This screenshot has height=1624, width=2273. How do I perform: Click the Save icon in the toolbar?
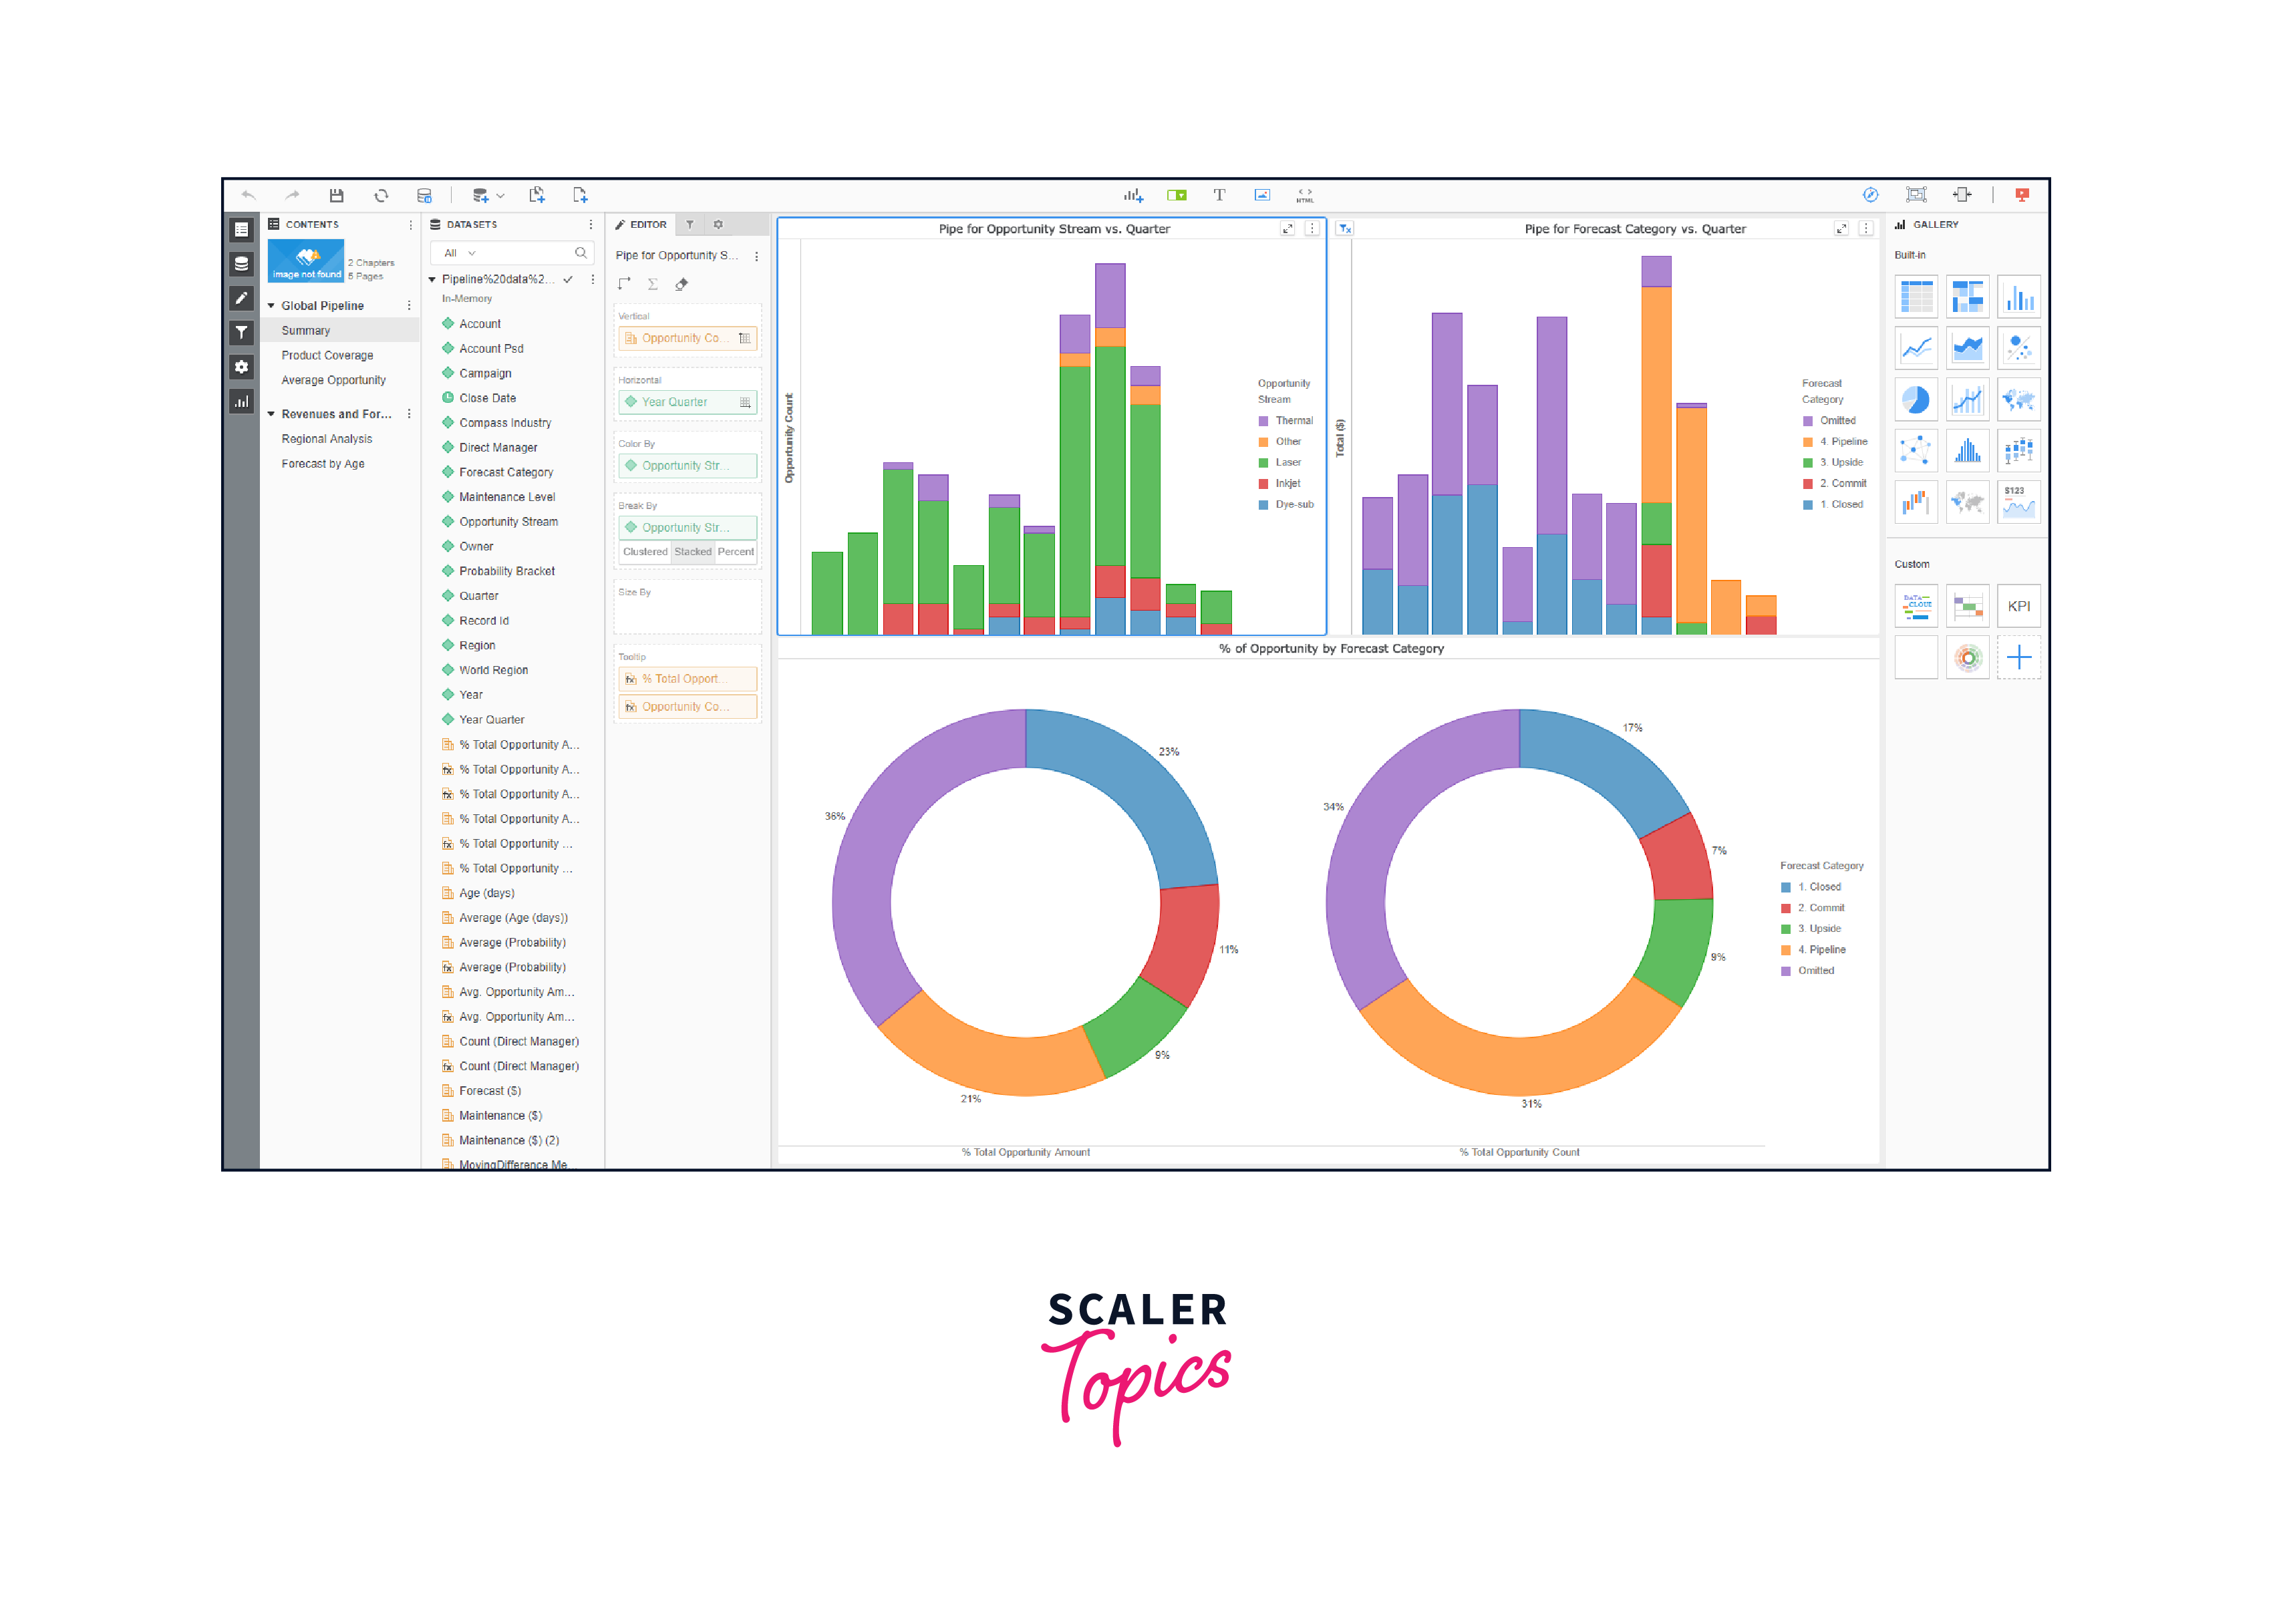(337, 195)
